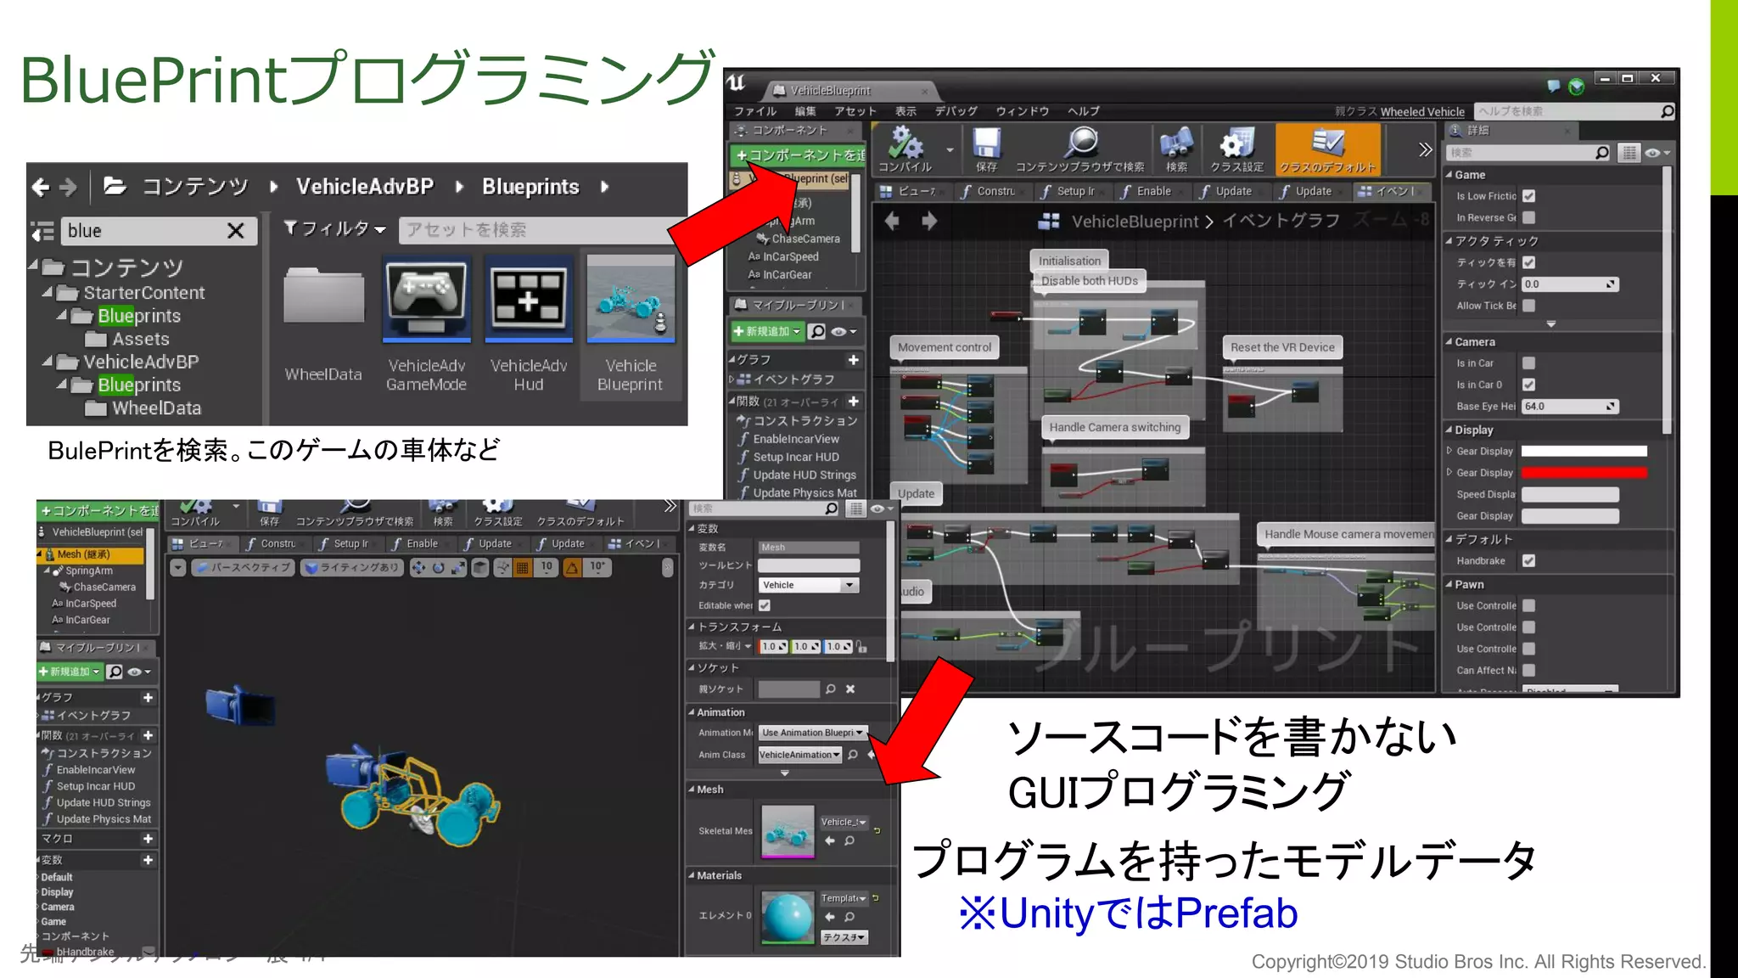
Task: Toggle Editable when inherited checkbox
Action: click(765, 605)
